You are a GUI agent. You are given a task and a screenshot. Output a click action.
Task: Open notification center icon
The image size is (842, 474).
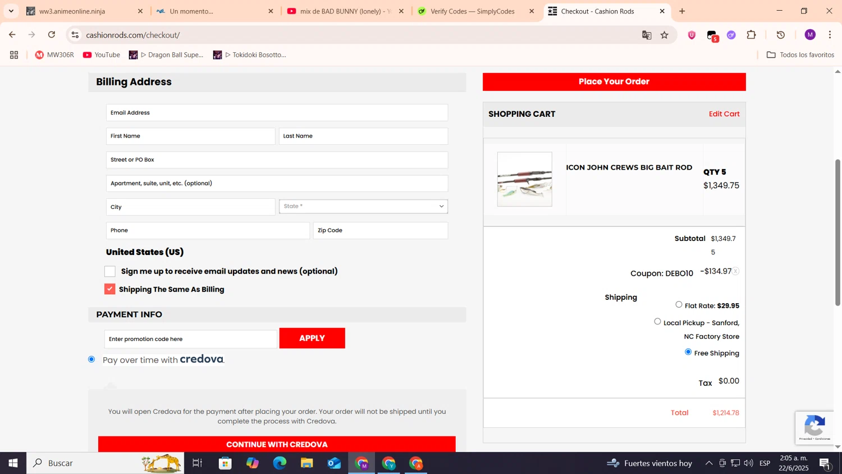(x=825, y=463)
